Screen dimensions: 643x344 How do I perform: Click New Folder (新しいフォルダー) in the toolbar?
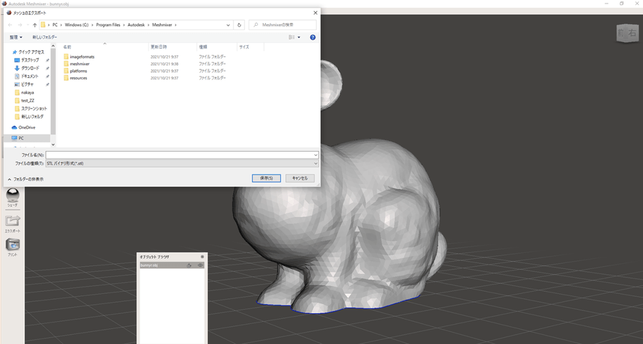coord(45,37)
